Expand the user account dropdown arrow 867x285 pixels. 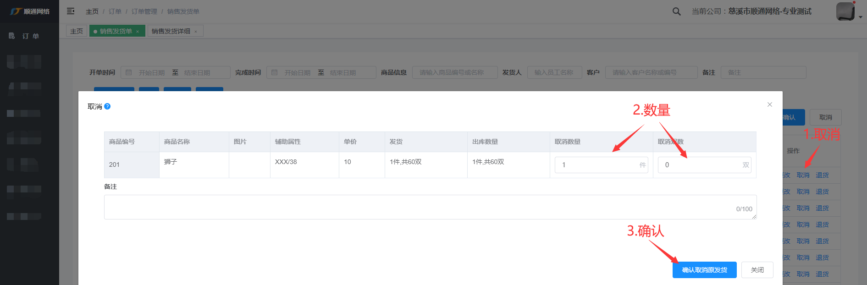[861, 17]
